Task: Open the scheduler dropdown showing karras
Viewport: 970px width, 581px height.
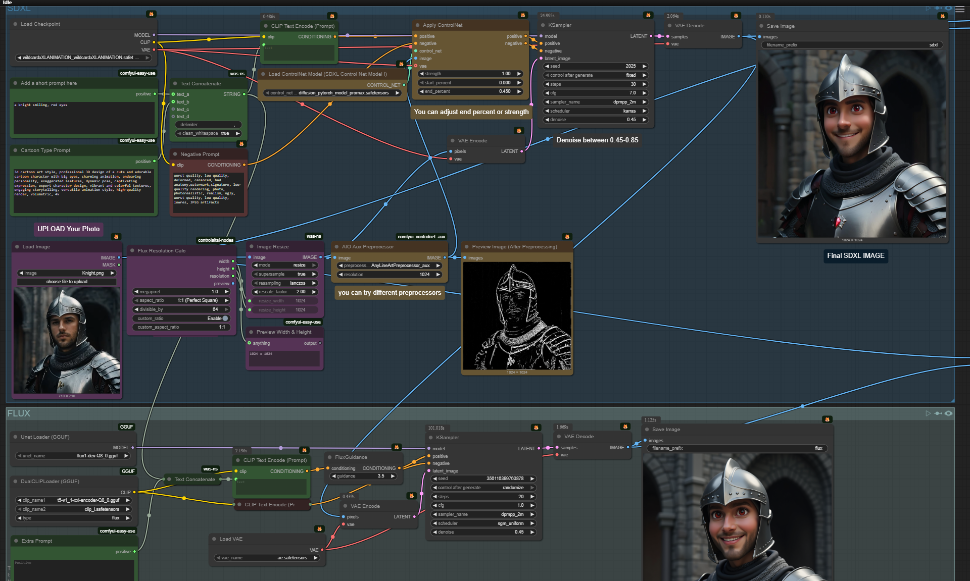Action: click(x=595, y=111)
